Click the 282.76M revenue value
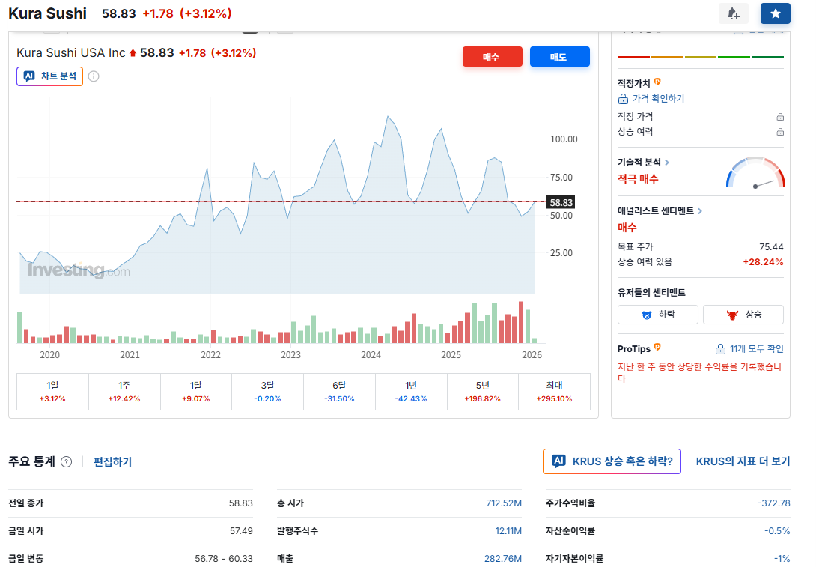 point(503,558)
